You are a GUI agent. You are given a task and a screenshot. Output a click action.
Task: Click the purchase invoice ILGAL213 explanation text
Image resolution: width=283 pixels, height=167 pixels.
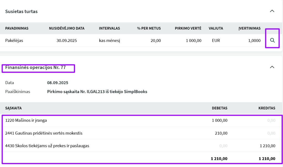[97, 91]
